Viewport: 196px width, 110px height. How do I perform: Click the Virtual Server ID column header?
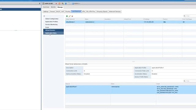[75, 19]
